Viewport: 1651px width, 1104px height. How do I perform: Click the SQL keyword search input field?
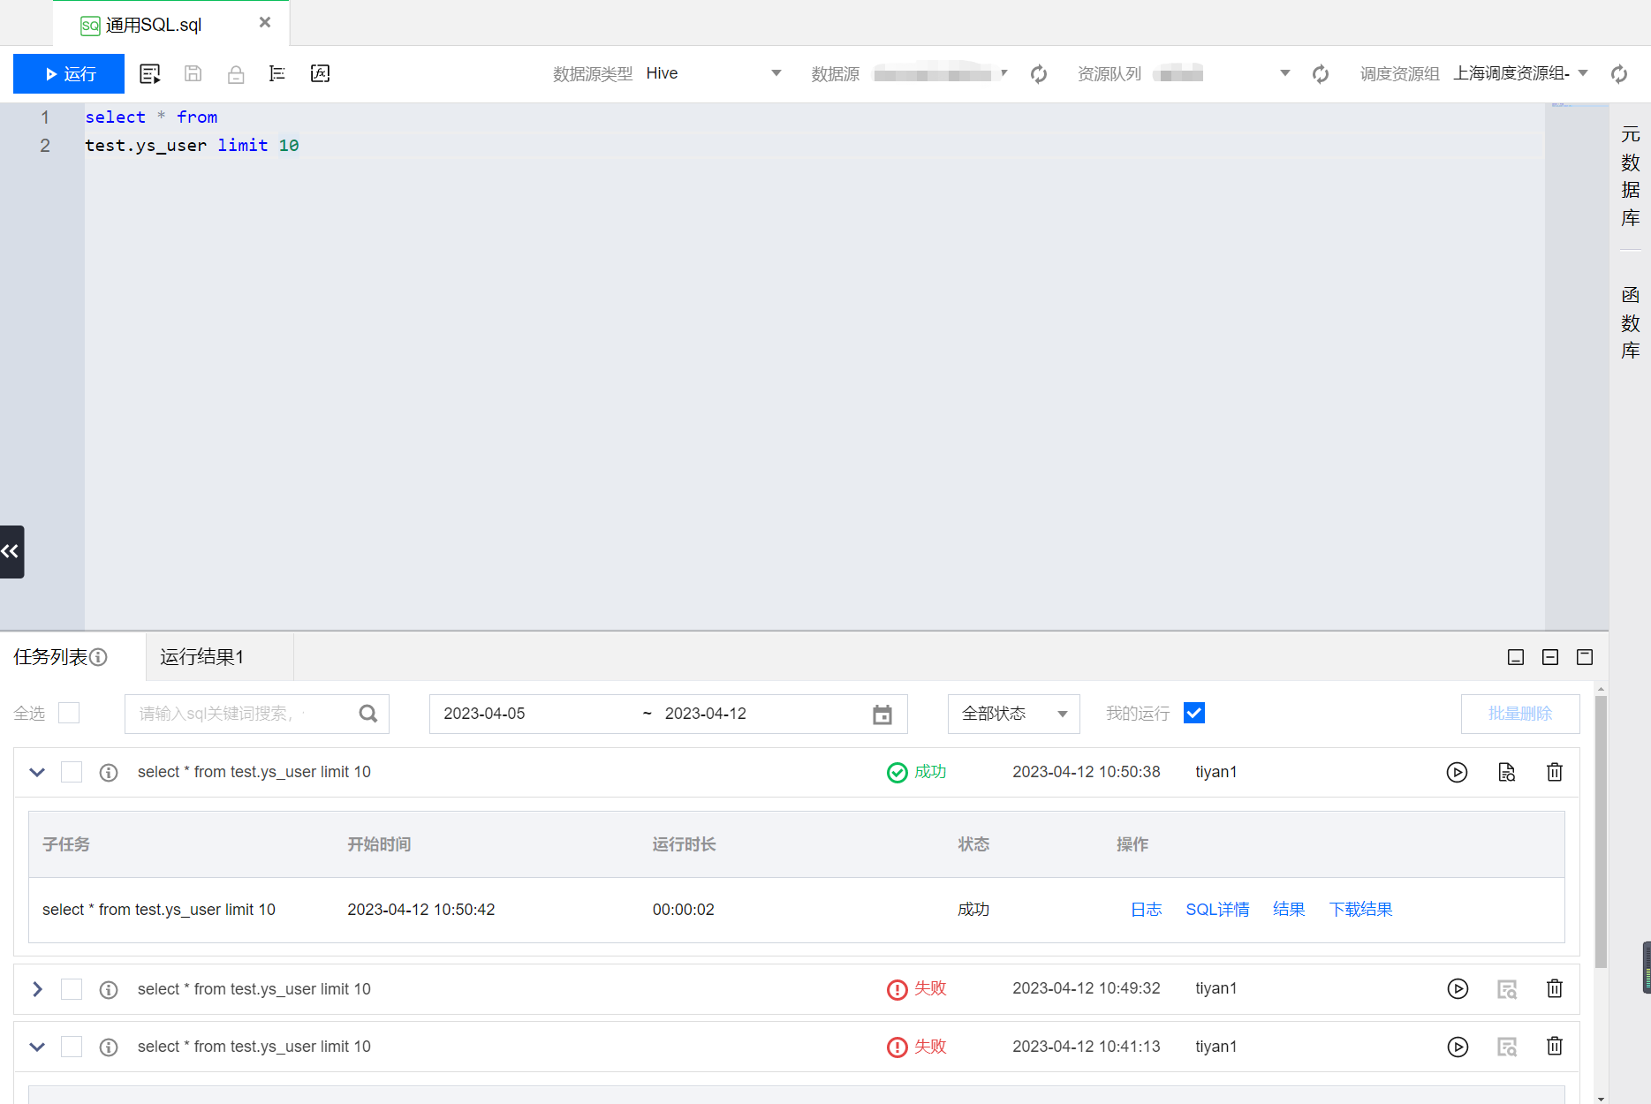point(239,714)
